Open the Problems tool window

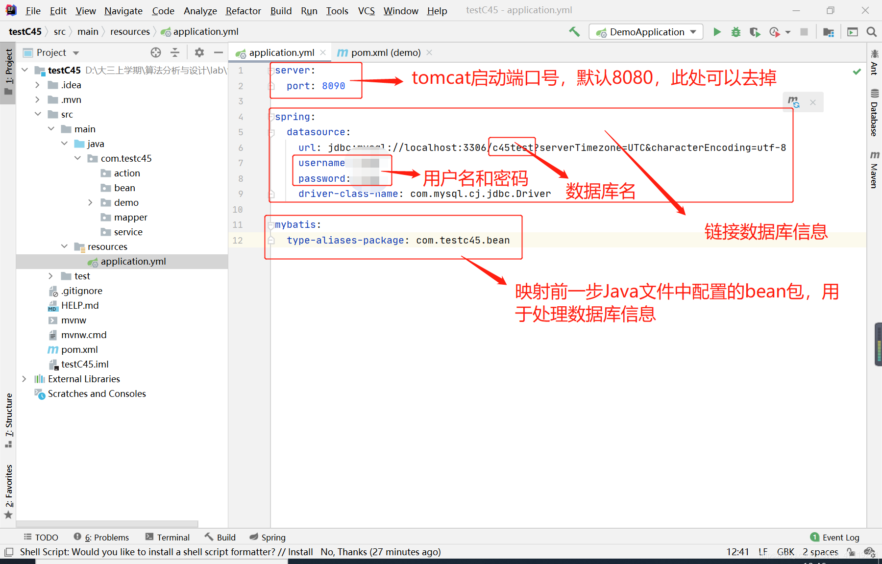tap(101, 538)
